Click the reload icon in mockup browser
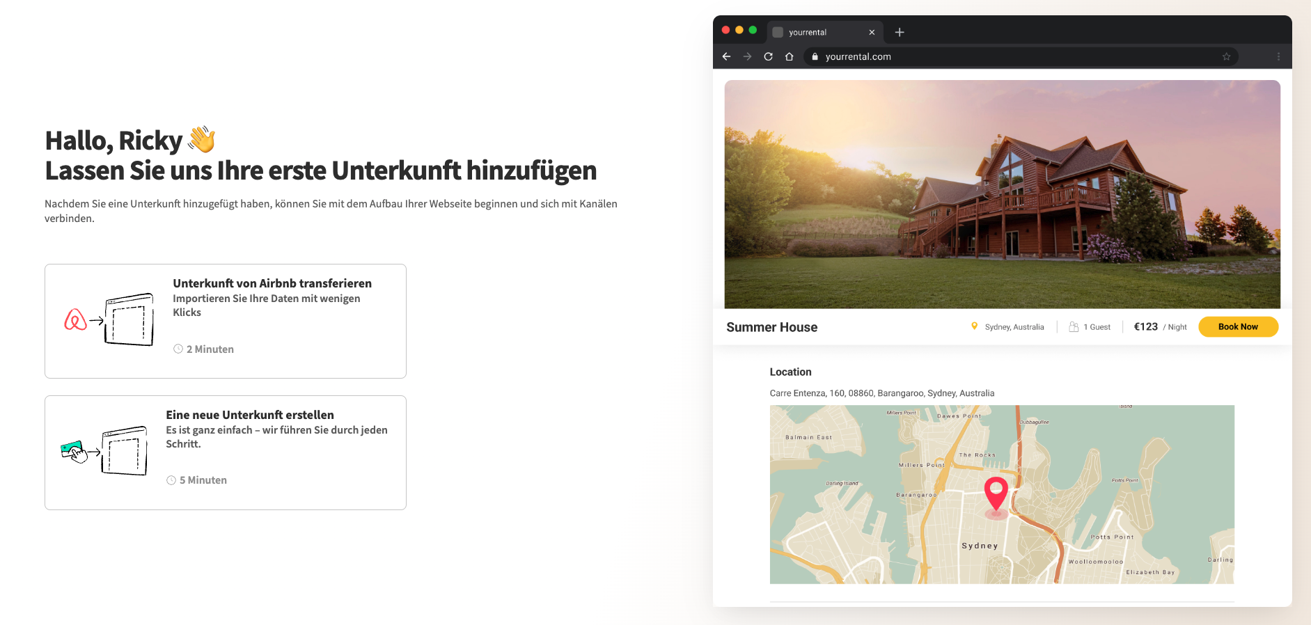The width and height of the screenshot is (1311, 625). pyautogui.click(x=768, y=56)
